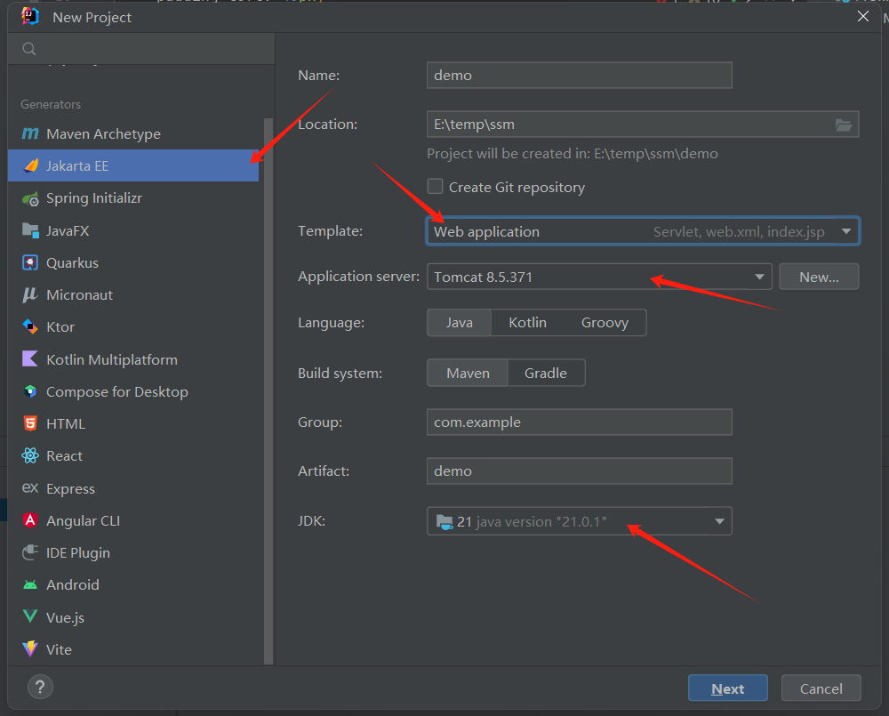The height and width of the screenshot is (716, 889).
Task: Click the generator search field
Action: click(141, 49)
